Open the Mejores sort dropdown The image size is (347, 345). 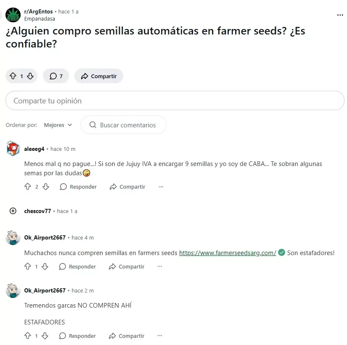58,125
